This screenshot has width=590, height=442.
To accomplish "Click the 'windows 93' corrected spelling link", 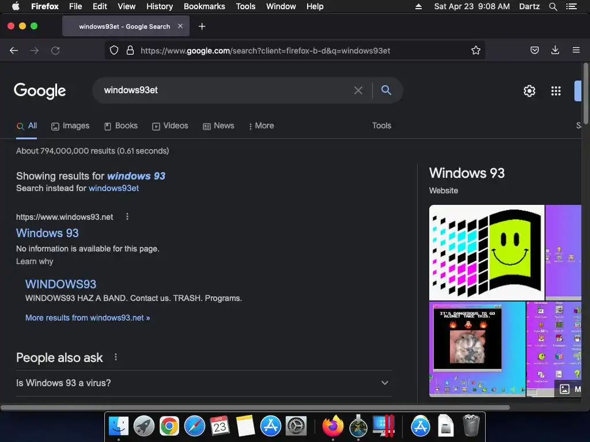I will pyautogui.click(x=136, y=176).
